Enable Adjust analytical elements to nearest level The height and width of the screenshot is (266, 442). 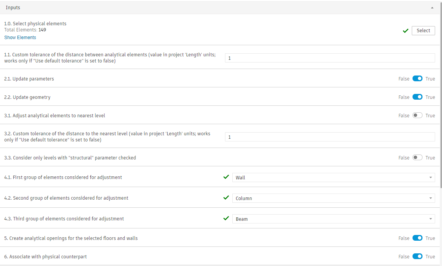point(417,115)
